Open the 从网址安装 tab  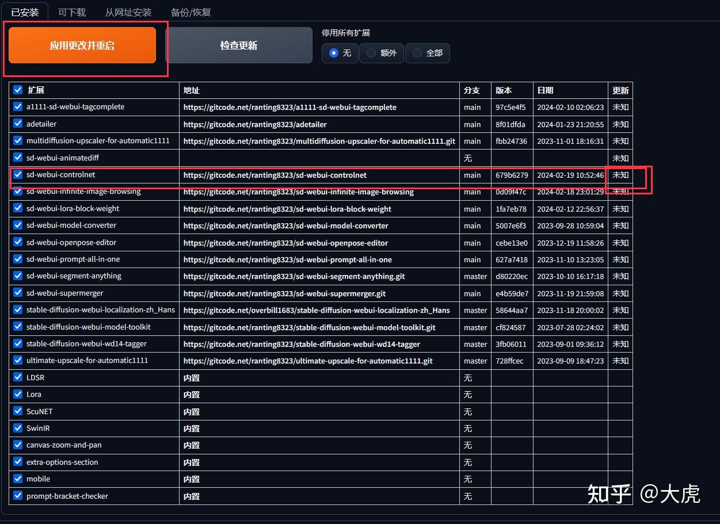click(128, 12)
